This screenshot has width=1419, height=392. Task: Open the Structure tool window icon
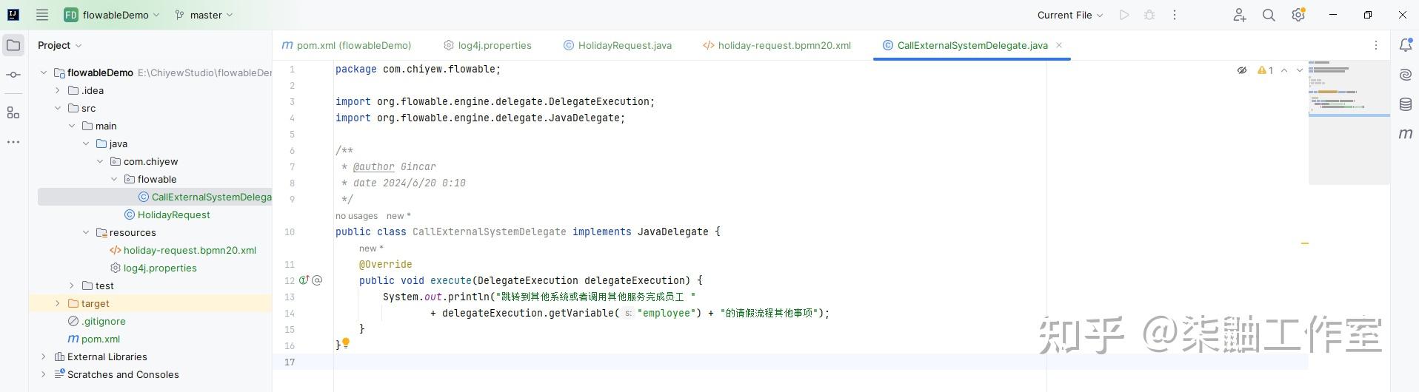coord(13,112)
